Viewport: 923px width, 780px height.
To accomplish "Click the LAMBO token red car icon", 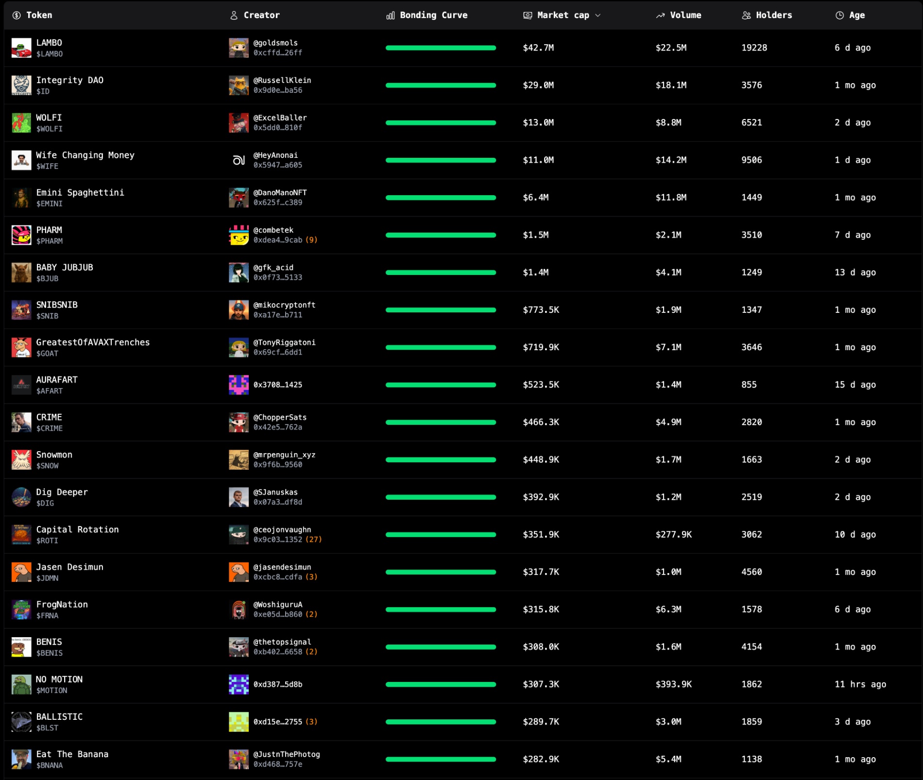I will point(21,48).
